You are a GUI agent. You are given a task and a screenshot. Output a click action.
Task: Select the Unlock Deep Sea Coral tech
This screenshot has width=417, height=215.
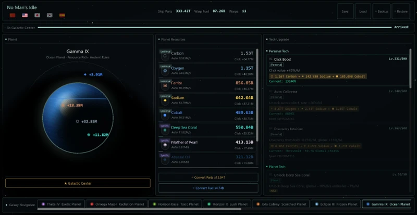338,182
